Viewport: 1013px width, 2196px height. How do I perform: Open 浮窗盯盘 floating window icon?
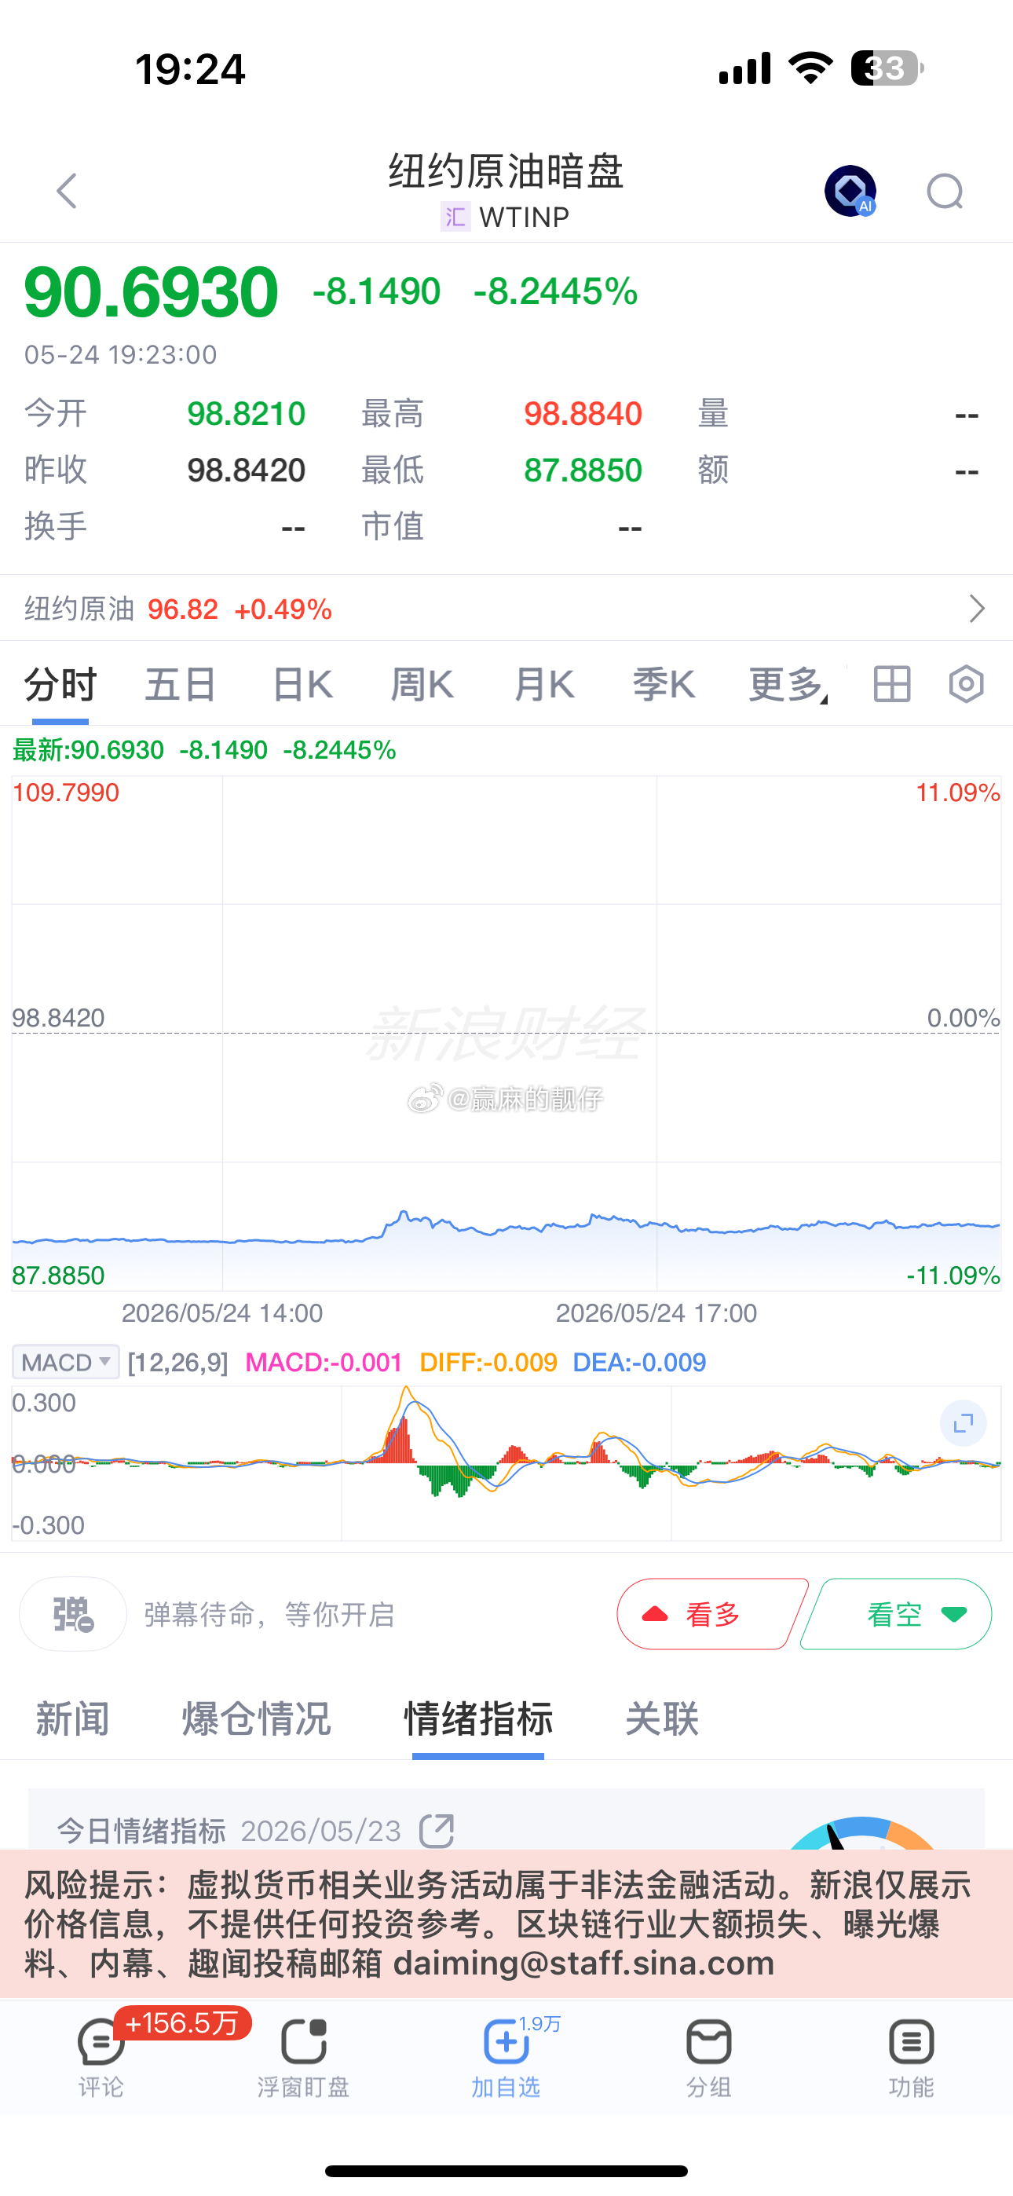304,2058
